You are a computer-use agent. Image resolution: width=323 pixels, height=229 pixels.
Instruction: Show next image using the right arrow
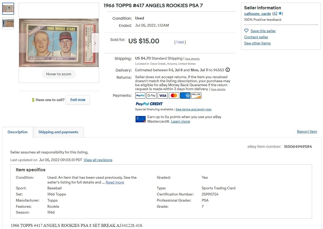click(95, 43)
